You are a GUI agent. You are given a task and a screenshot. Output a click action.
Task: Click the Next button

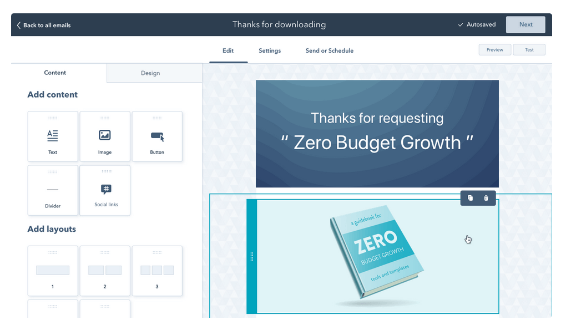(x=525, y=24)
